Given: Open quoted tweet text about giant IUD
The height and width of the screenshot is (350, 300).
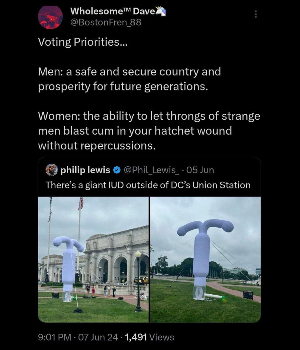Looking at the screenshot, I should coord(148,185).
